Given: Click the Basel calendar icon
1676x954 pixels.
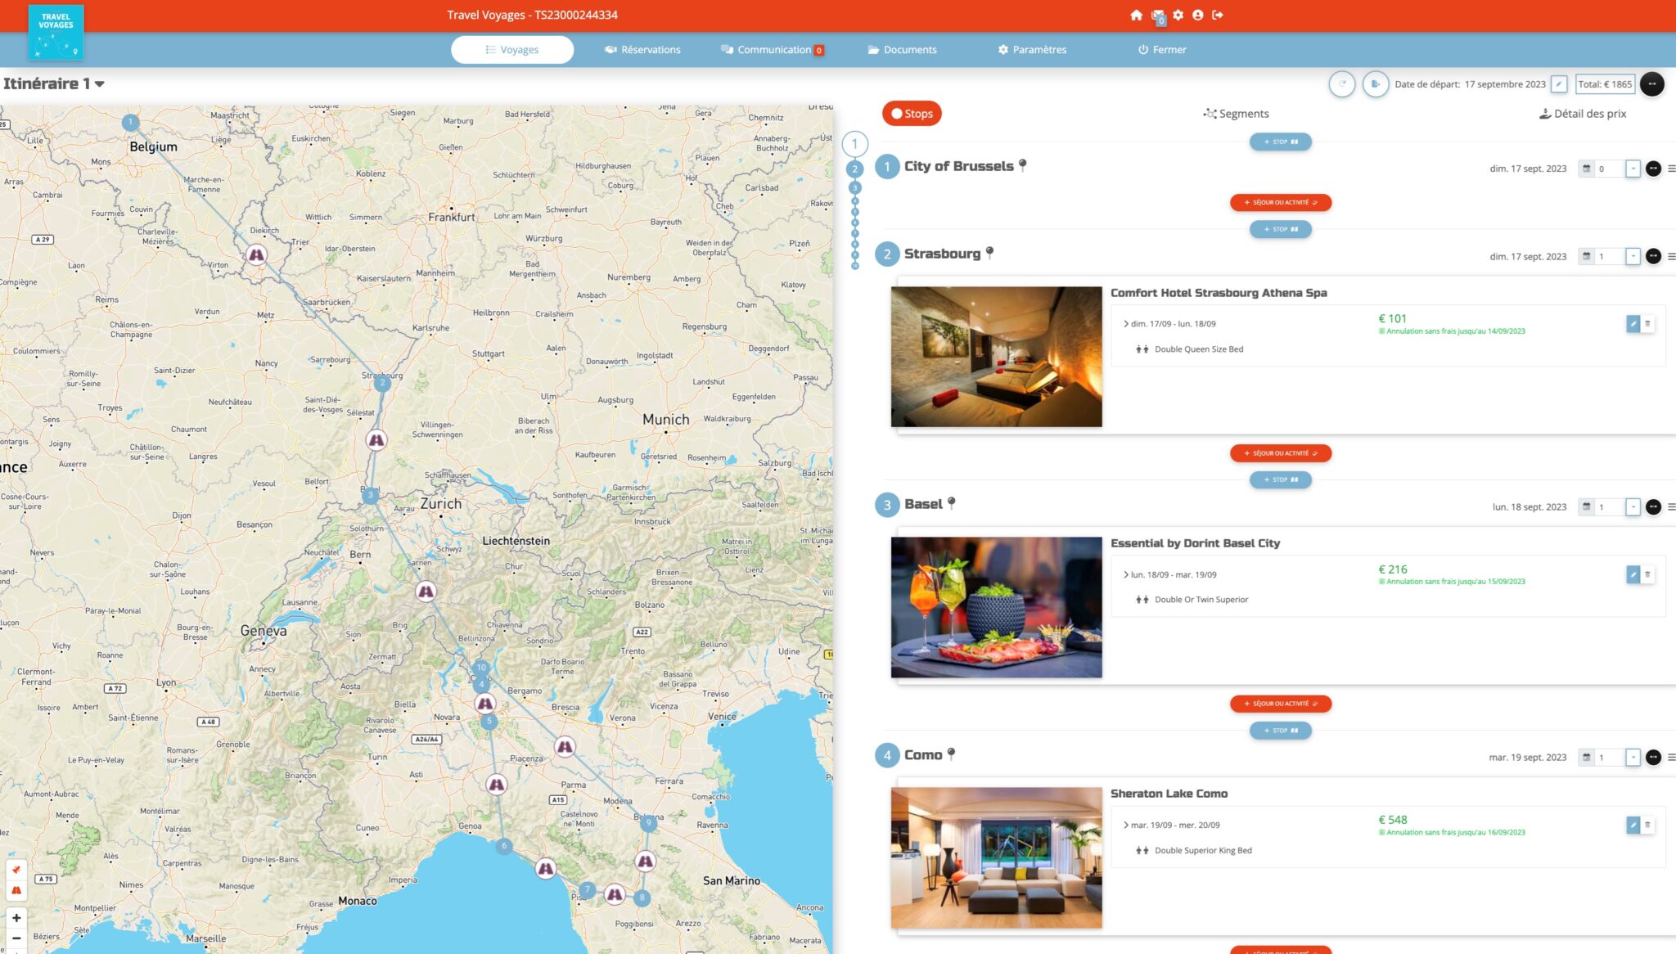Looking at the screenshot, I should (1586, 506).
